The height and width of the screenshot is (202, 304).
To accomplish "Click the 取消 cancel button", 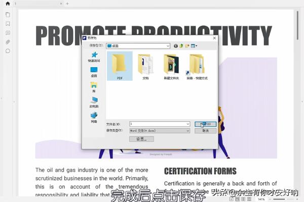I will [x=205, y=131].
